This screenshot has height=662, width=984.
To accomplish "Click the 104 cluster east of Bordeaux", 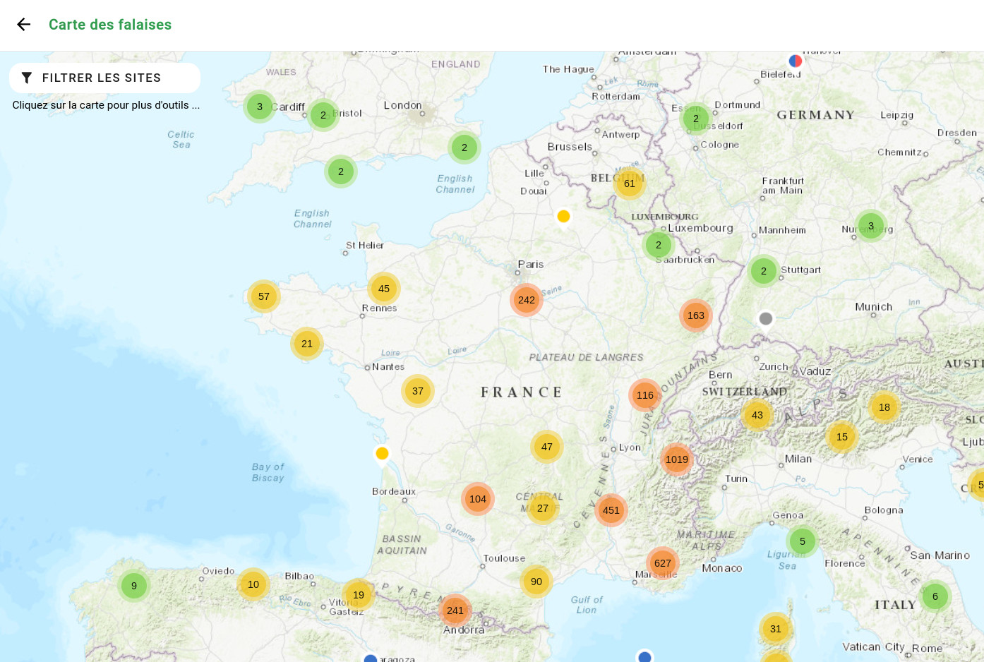I will point(478,499).
